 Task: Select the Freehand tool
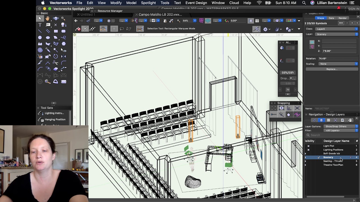point(64,38)
